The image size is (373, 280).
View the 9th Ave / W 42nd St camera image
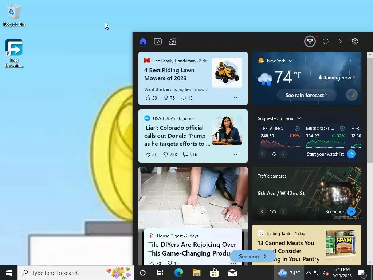pos(338,194)
